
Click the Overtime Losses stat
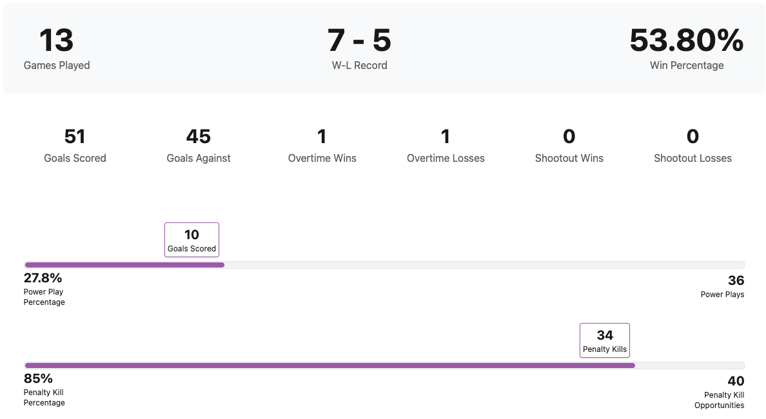[x=446, y=146]
